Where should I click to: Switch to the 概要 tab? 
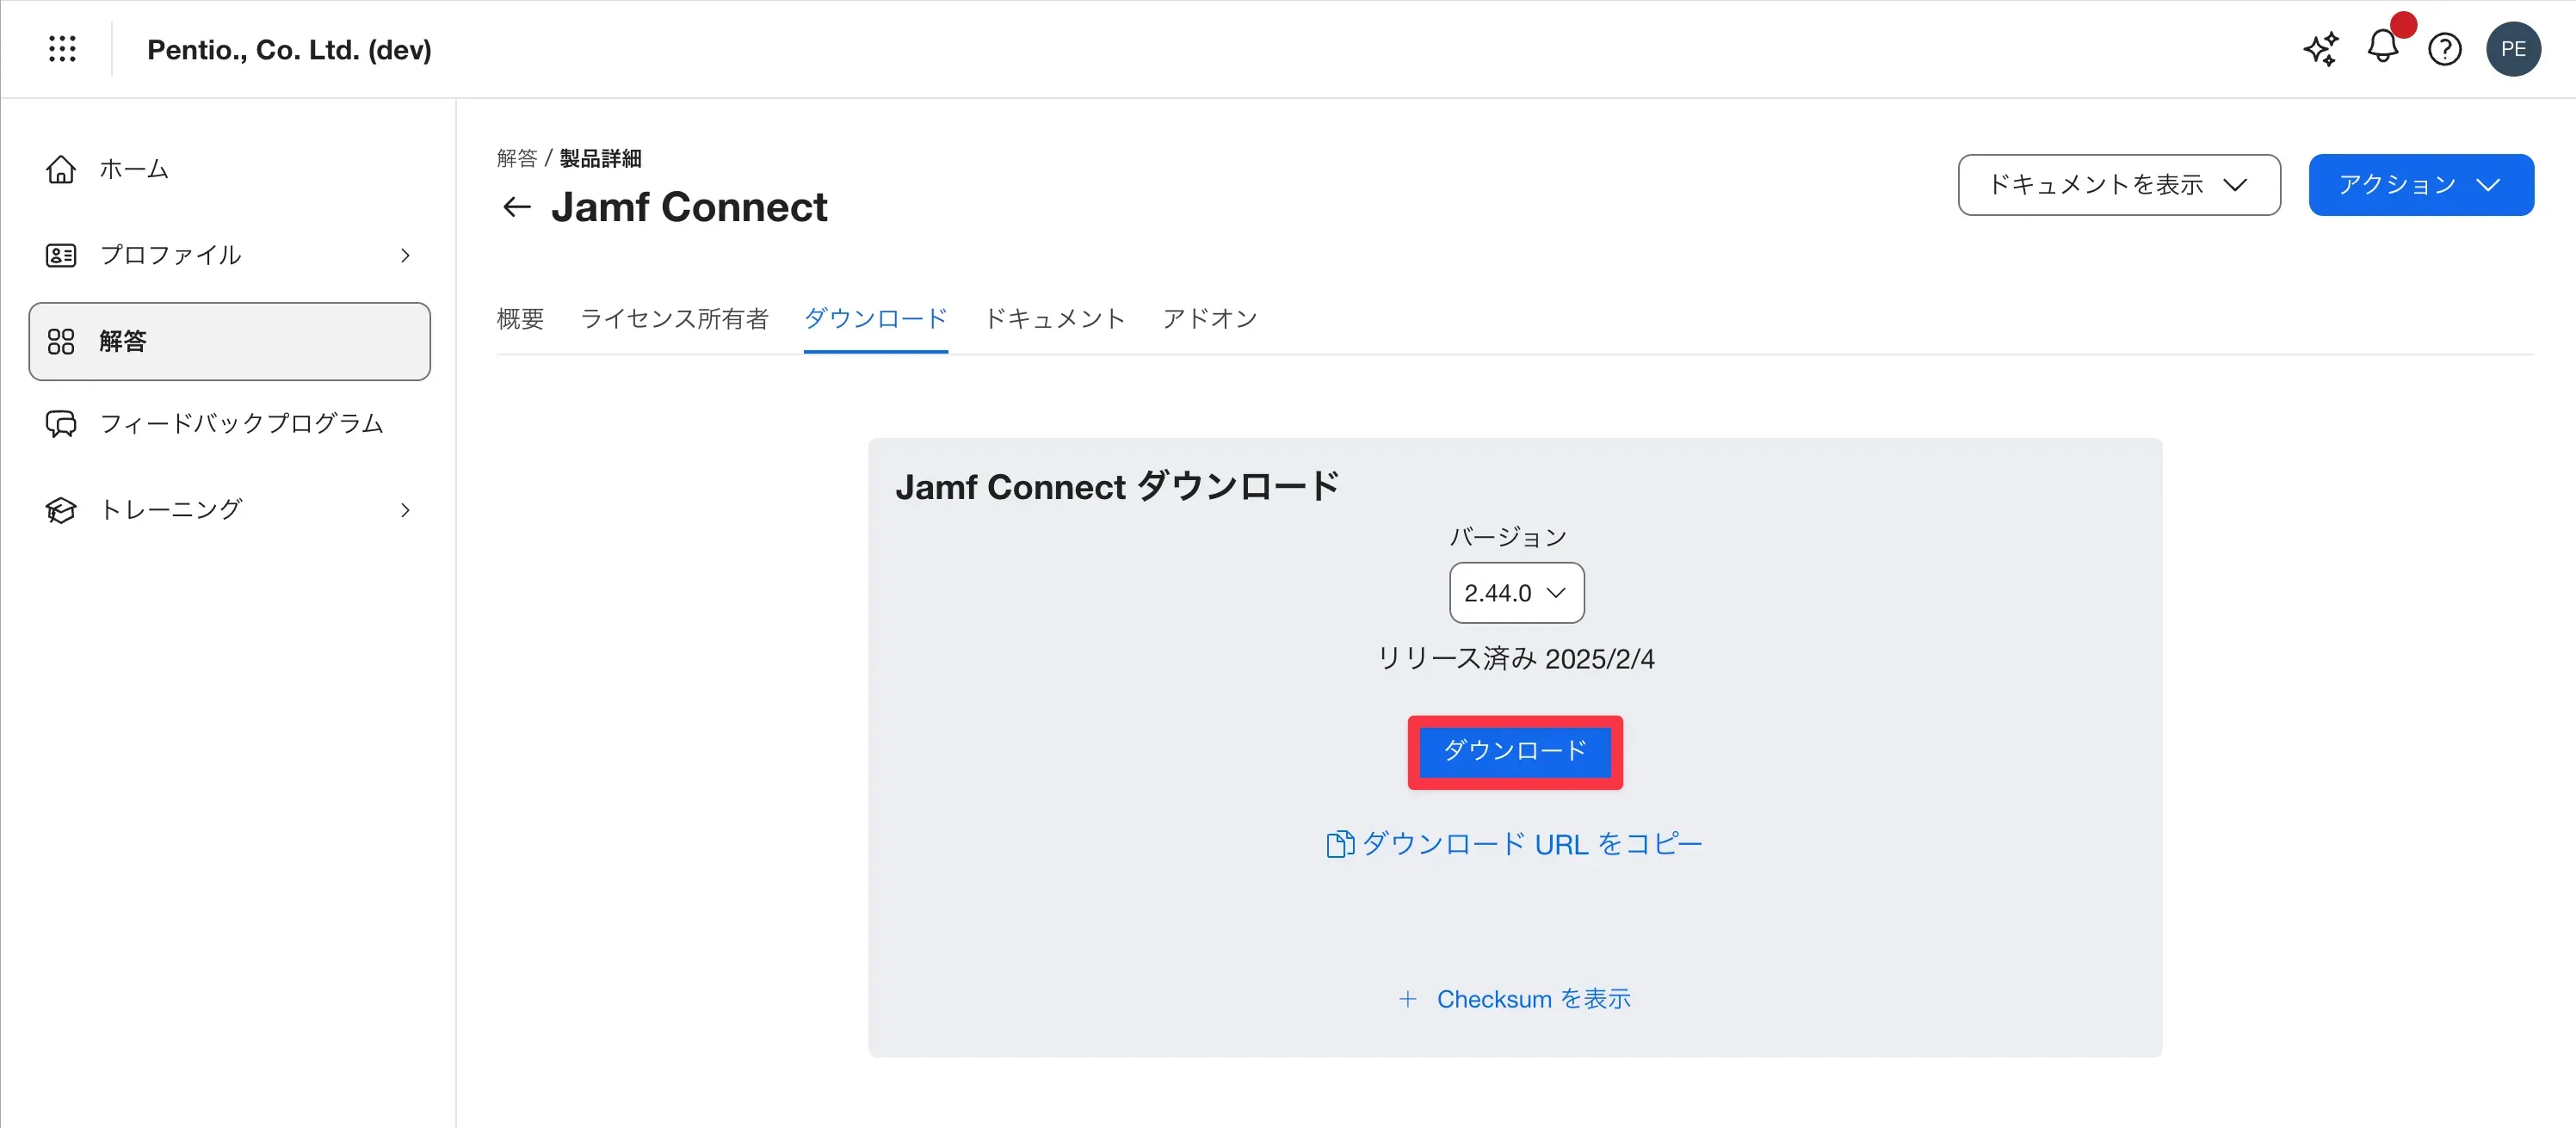pos(520,318)
